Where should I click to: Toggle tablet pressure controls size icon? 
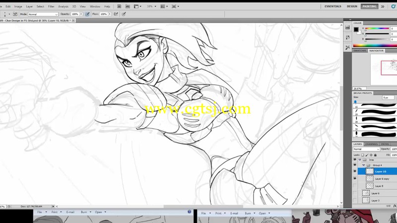click(x=124, y=14)
